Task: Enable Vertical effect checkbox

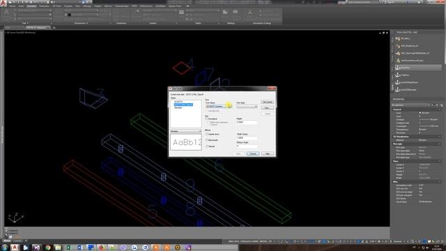Action: point(207,146)
